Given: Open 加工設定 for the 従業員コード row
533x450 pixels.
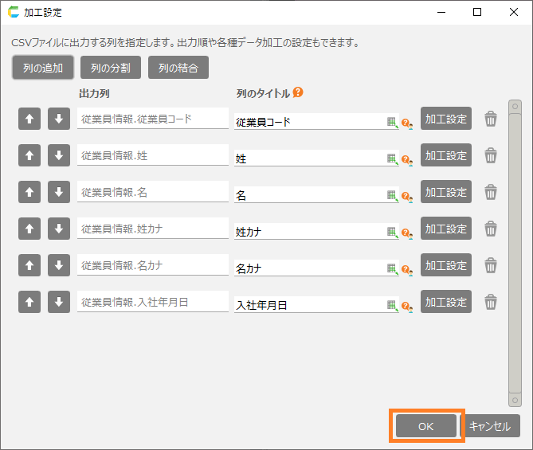Looking at the screenshot, I should click(x=445, y=119).
